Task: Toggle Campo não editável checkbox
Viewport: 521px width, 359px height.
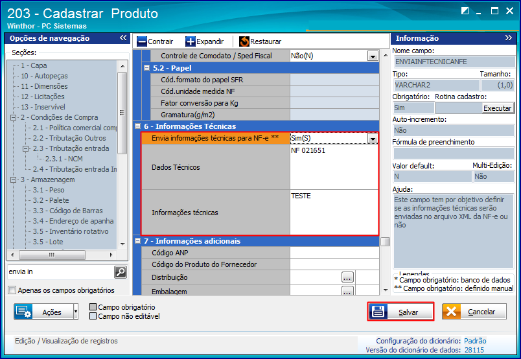Action: click(x=93, y=316)
